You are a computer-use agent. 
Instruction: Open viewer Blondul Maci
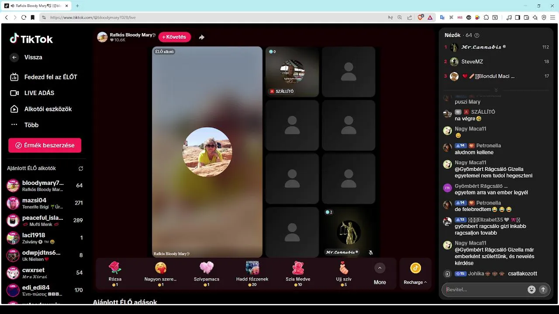pos(497,76)
